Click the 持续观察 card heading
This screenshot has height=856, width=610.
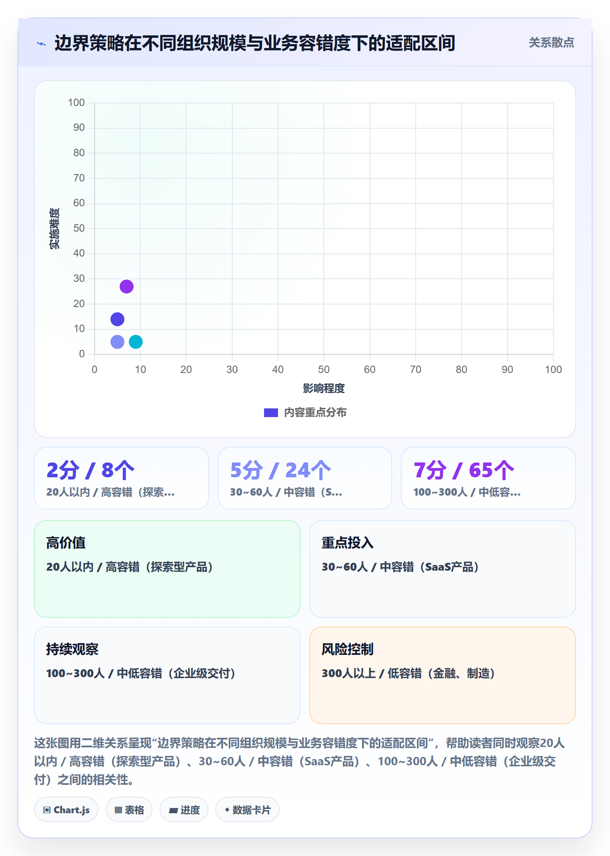(72, 650)
